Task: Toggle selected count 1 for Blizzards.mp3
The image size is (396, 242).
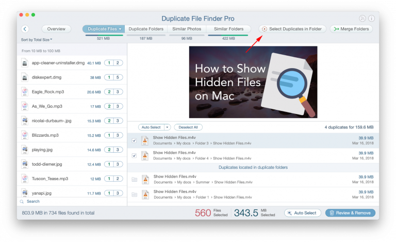Action: coord(109,135)
